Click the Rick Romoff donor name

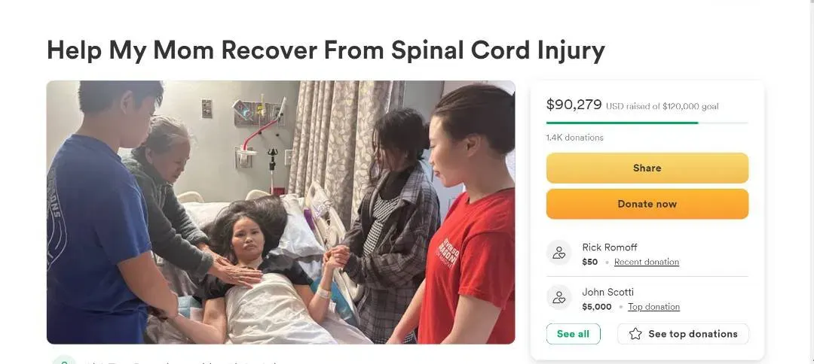[610, 247]
